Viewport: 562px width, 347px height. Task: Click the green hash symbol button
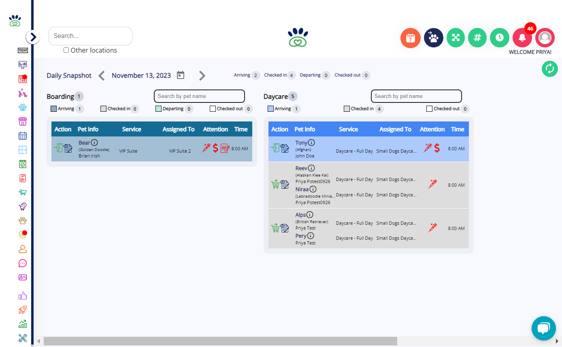[477, 38]
